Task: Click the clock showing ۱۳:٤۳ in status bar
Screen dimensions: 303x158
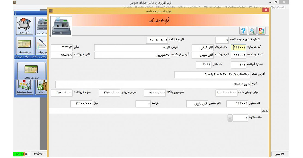Action: click(39, 154)
